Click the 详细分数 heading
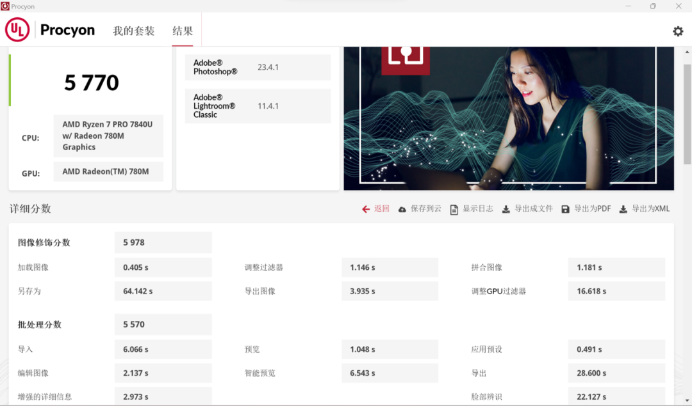The width and height of the screenshot is (692, 406). pyautogui.click(x=31, y=208)
